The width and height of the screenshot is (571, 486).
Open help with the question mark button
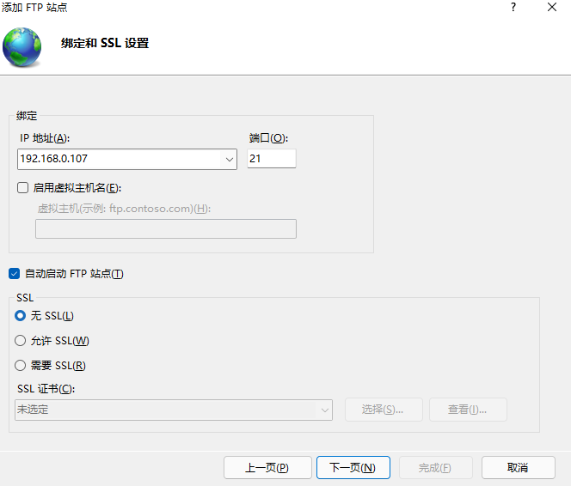513,7
